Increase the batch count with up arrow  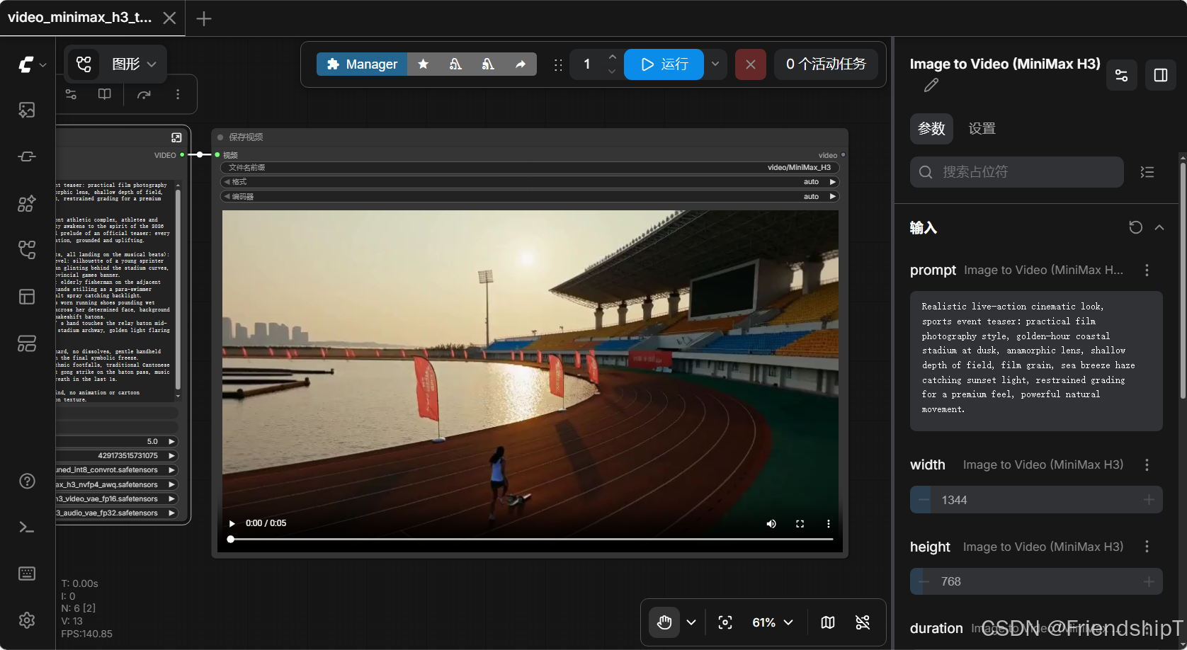pyautogui.click(x=613, y=57)
